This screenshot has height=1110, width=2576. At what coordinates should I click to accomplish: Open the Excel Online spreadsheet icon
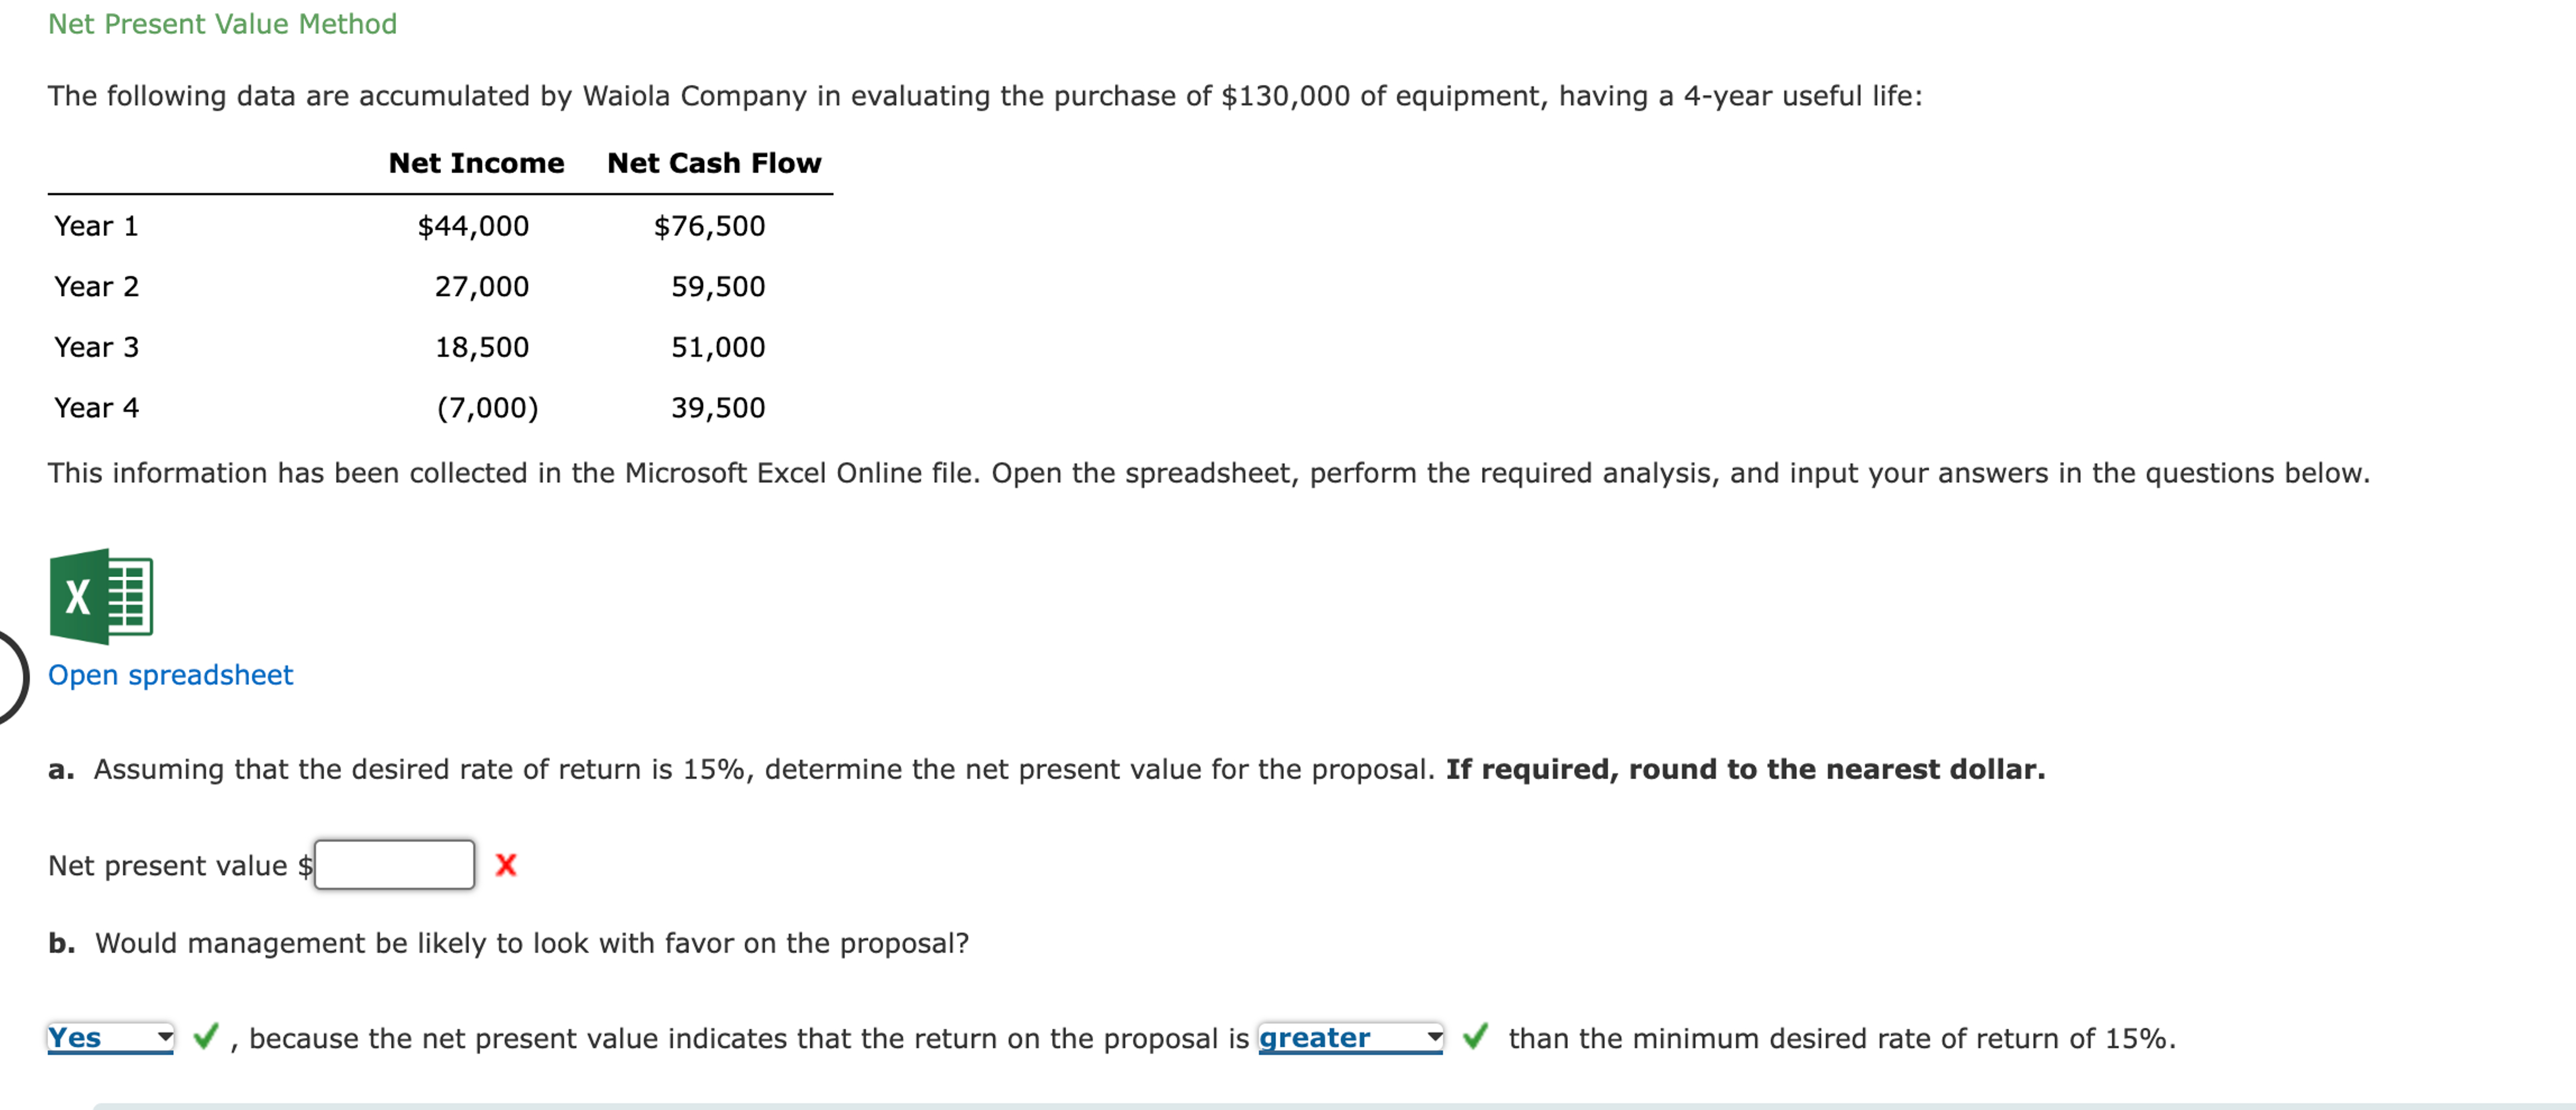(100, 597)
